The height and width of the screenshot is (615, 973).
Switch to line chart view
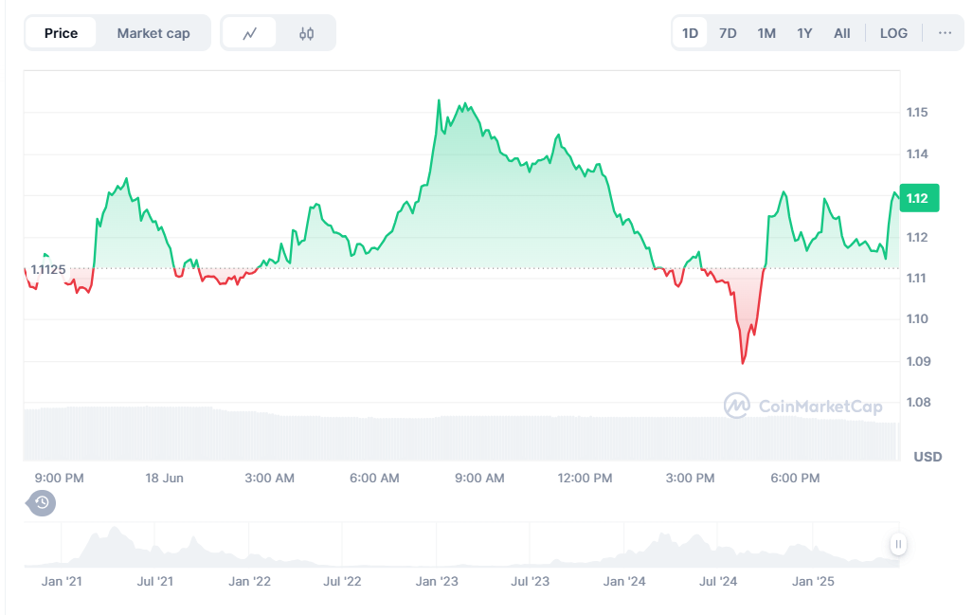250,33
